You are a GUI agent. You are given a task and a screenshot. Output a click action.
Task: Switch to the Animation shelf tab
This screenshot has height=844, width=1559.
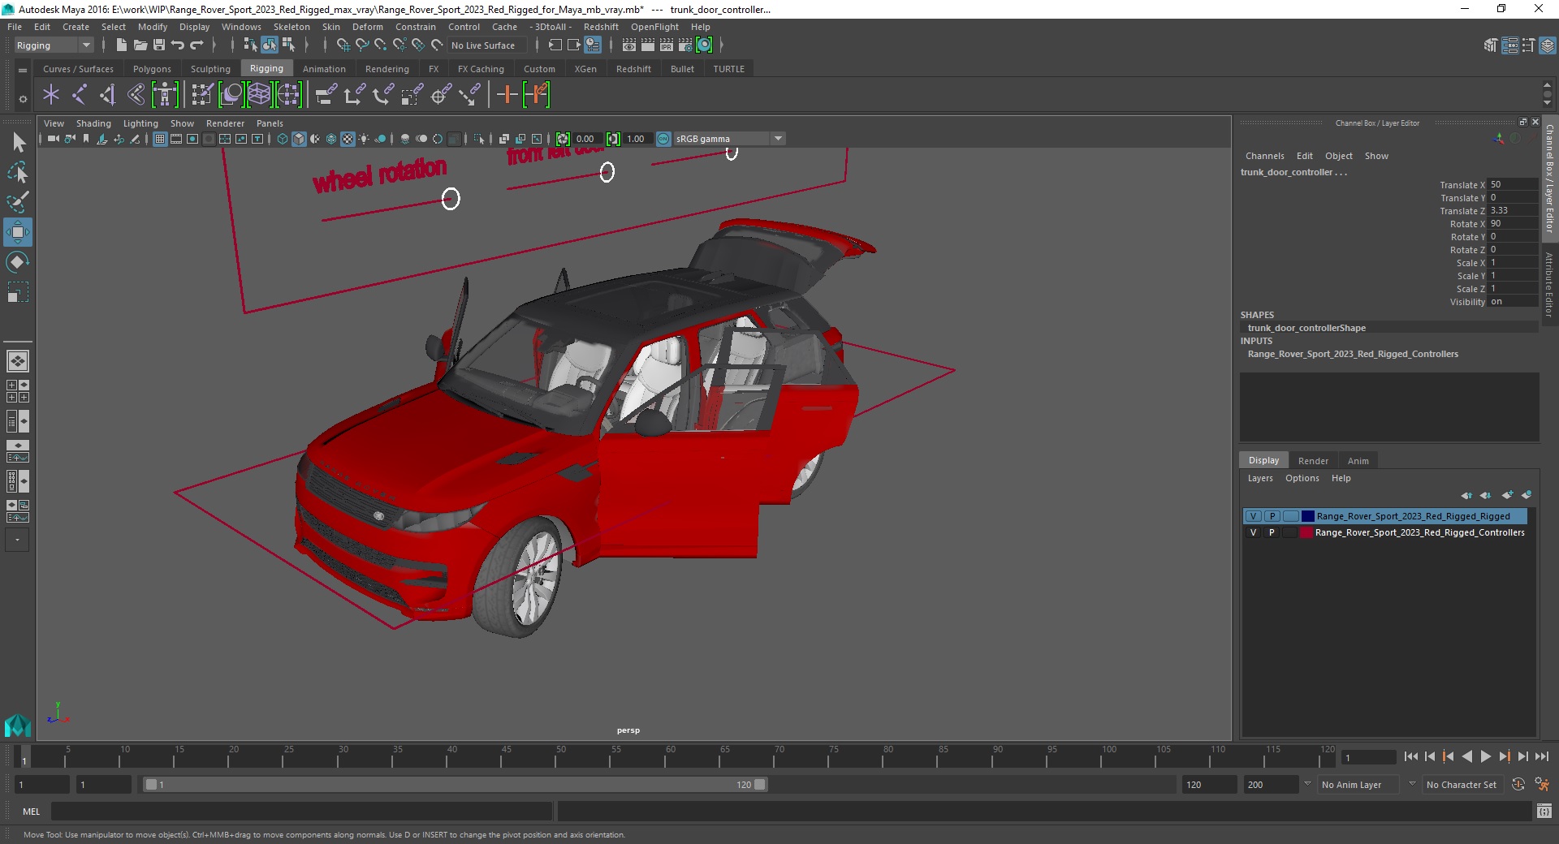pos(324,69)
